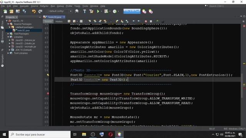Click the Find Previous Occurrence icon
The image size is (246, 138).
point(95,21)
